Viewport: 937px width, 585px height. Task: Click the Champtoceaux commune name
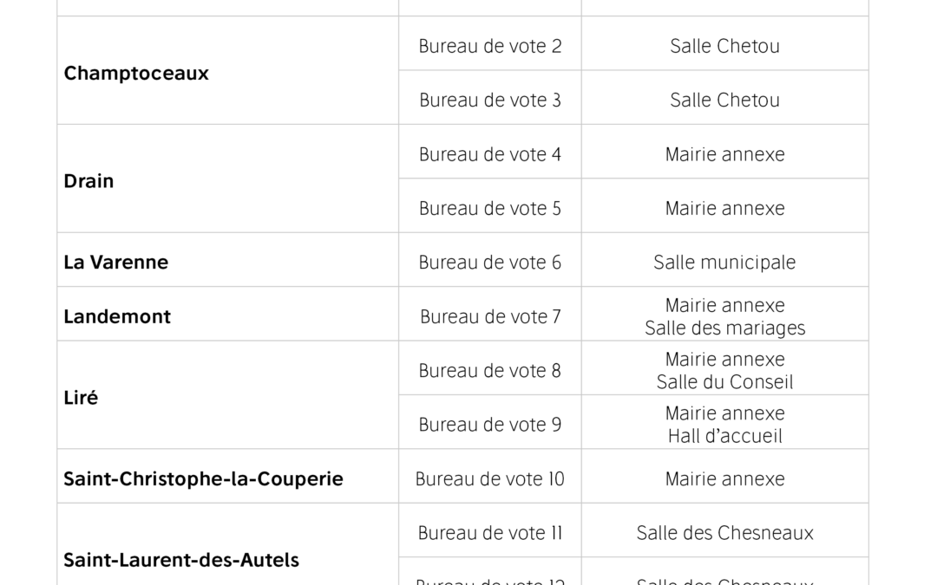click(136, 73)
